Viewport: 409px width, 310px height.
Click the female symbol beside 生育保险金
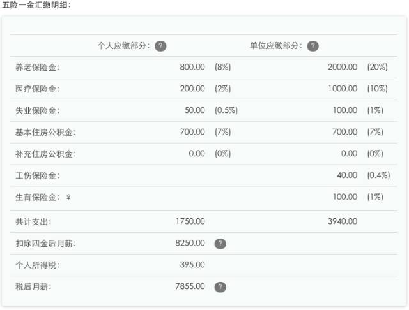point(68,197)
